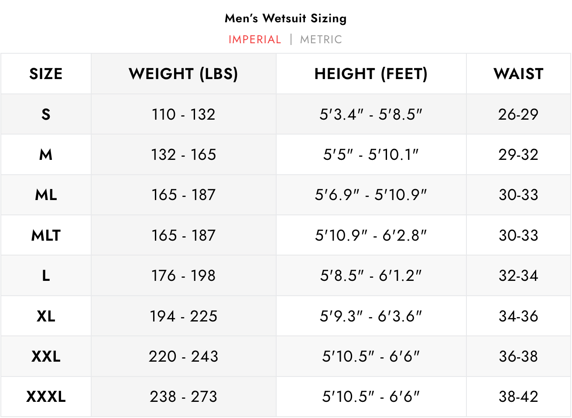This screenshot has width=572, height=418.
Task: Click the 5′8.5″ - 6′1.2″ height cell
Action: pos(371,276)
